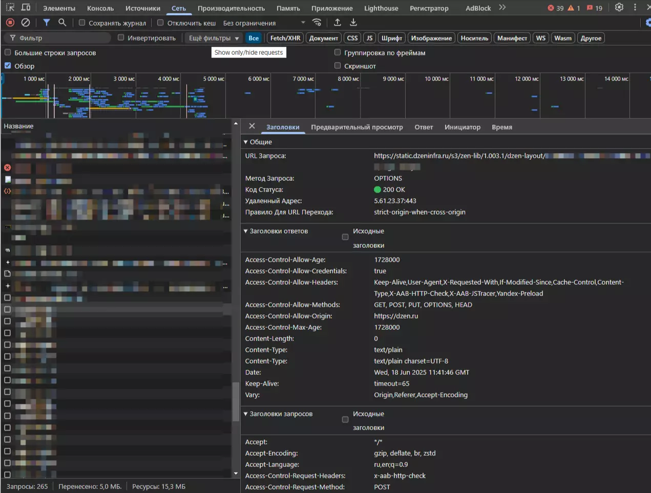Filter requests by CSS type
Image resolution: width=651 pixels, height=493 pixels.
[x=352, y=38]
